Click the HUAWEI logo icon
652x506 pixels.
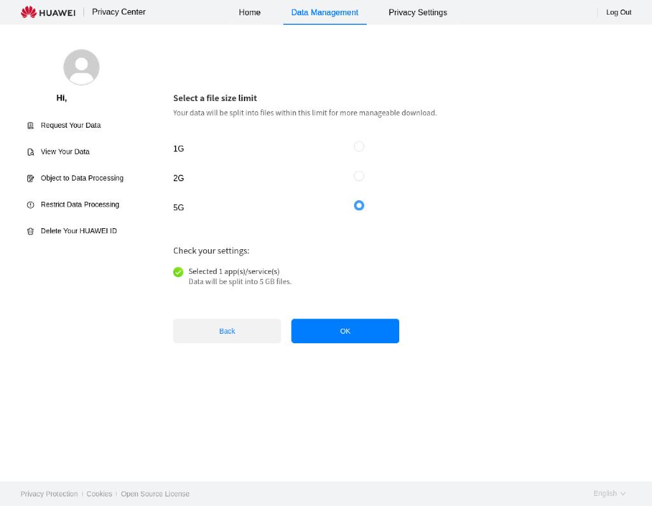pyautogui.click(x=29, y=11)
